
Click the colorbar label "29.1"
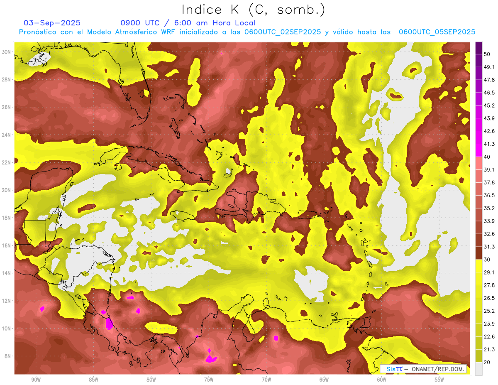point(489,272)
